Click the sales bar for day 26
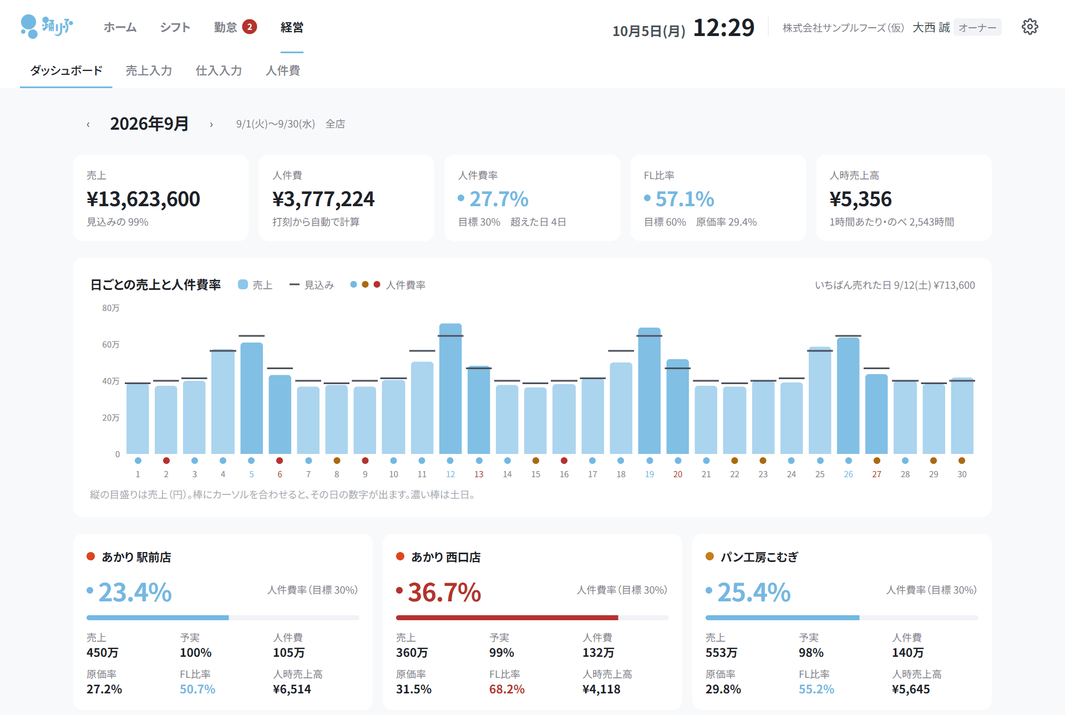This screenshot has width=1065, height=715. [848, 396]
